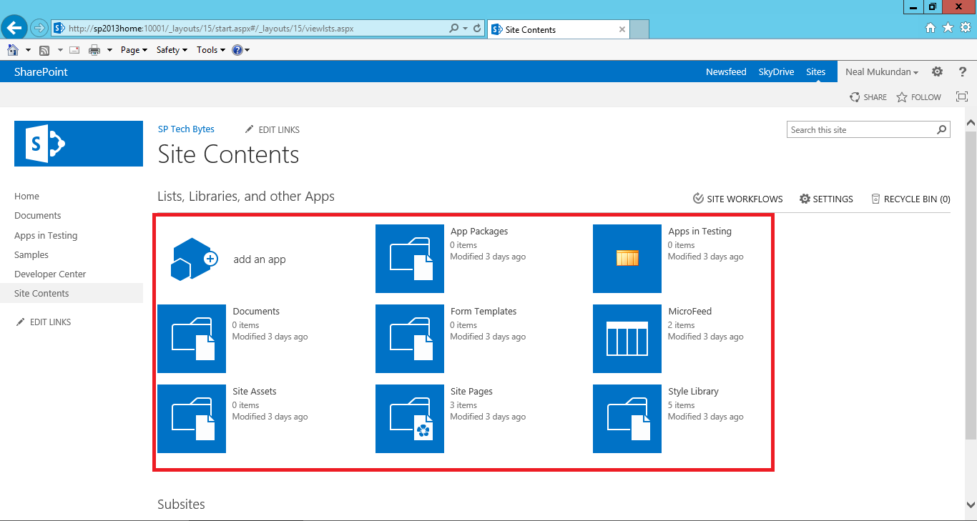This screenshot has height=521, width=977.
Task: Open the Style Library tile icon
Action: 627,419
